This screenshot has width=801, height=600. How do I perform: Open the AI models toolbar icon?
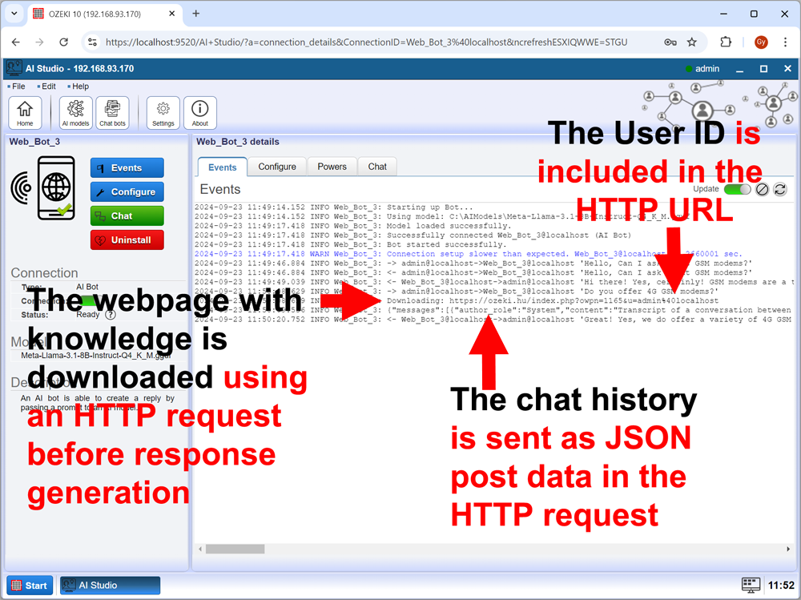pyautogui.click(x=75, y=112)
